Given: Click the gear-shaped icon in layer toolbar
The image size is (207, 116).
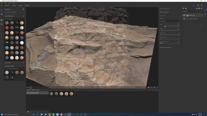Looking at the screenshot, I should coord(199,8).
